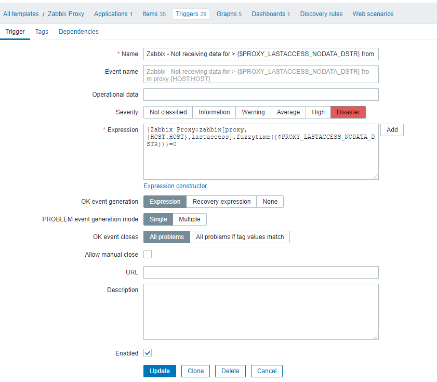Viewport: 437px width, 382px height.
Task: Set severity to Warning
Action: 253,112
